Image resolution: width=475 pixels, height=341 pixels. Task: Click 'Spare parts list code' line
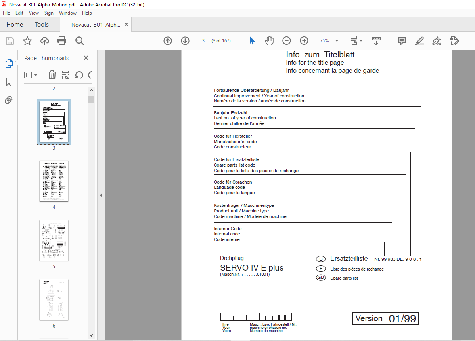click(234, 165)
